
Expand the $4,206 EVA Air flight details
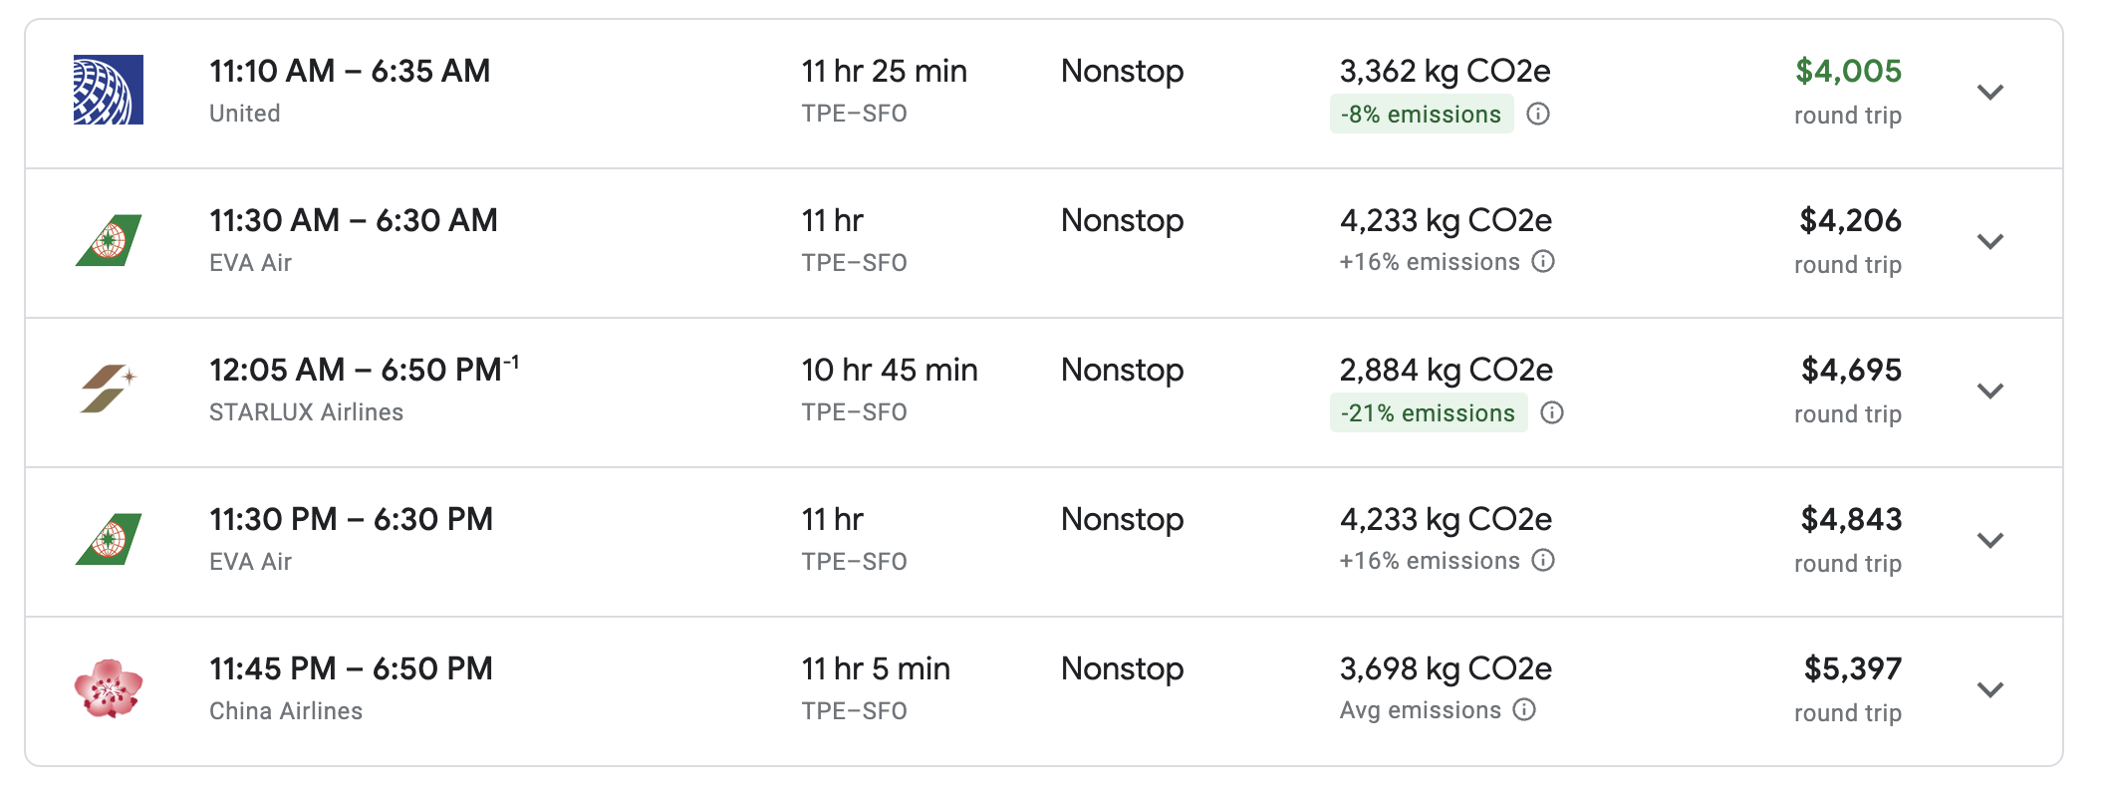click(x=1989, y=242)
